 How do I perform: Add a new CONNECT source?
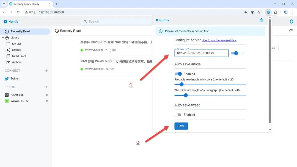46,71
